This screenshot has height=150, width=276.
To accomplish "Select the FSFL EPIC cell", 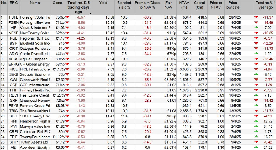I will tap(13, 17).
